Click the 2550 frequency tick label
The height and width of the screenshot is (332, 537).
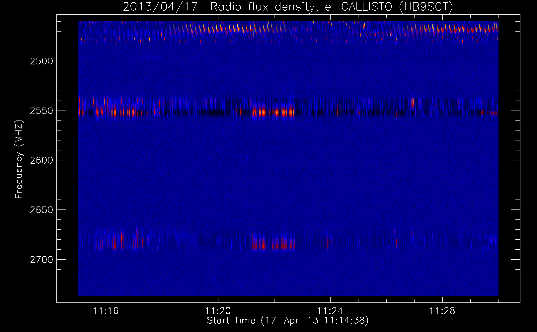tap(41, 111)
